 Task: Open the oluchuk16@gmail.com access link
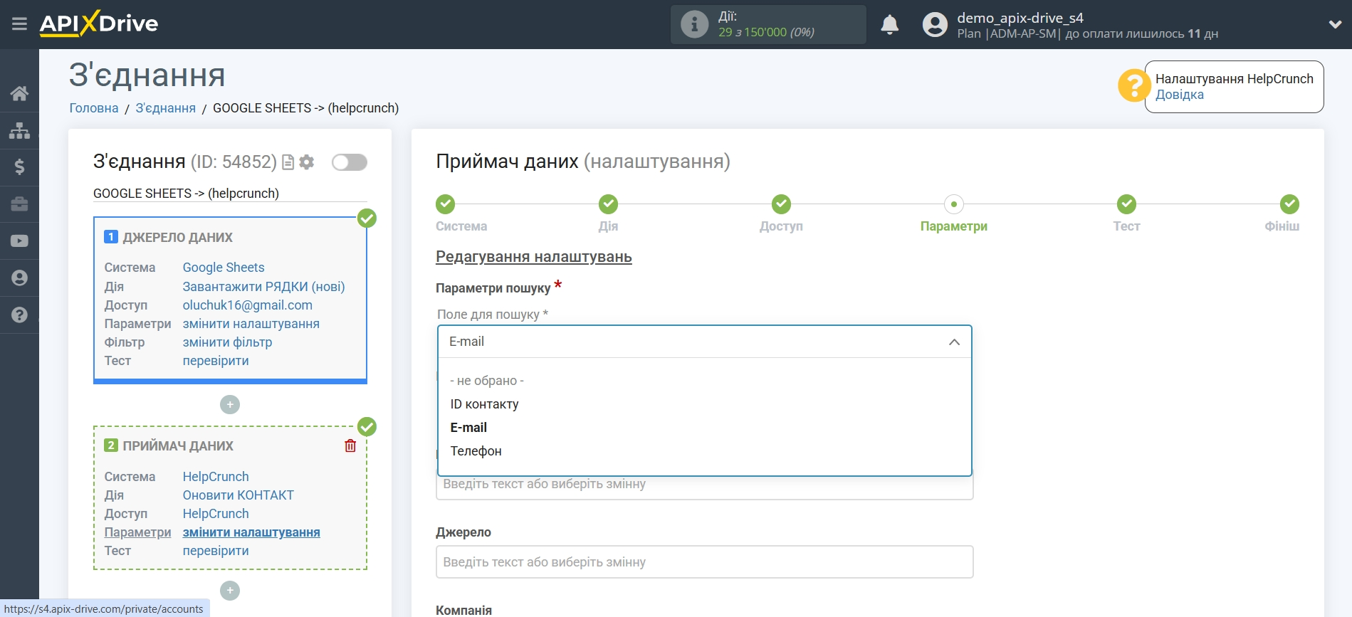point(247,305)
